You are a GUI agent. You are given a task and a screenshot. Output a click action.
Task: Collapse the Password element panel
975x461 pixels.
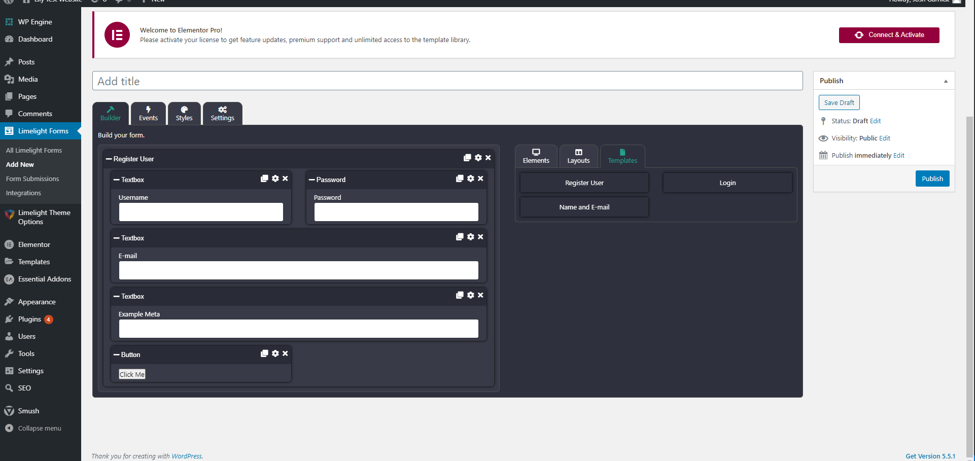pos(311,180)
